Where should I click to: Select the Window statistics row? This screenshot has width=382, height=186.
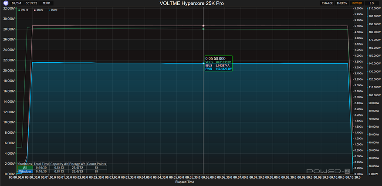coord(62,171)
